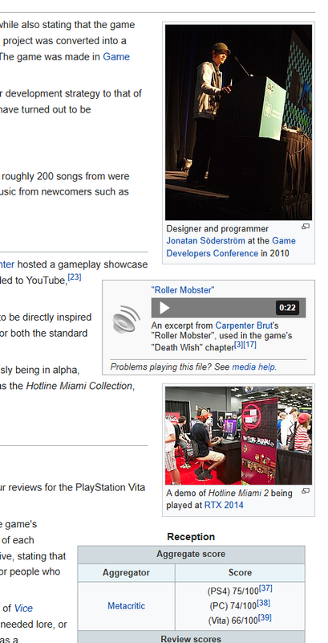The height and width of the screenshot is (643, 328).
Task: Open the Vice link in the article text
Action: [23, 608]
